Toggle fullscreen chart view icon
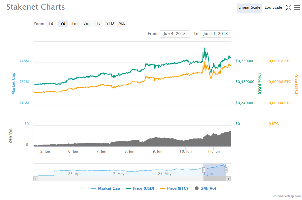The width and height of the screenshot is (302, 200). click(288, 7)
